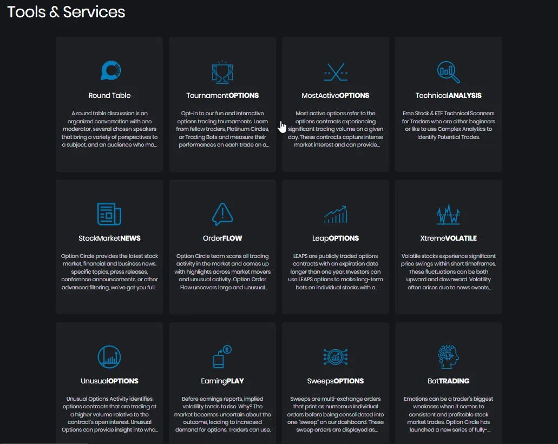Click the MostActiveOPTIONS crossed lines icon
Viewport: 558px width, 444px height.
336,72
